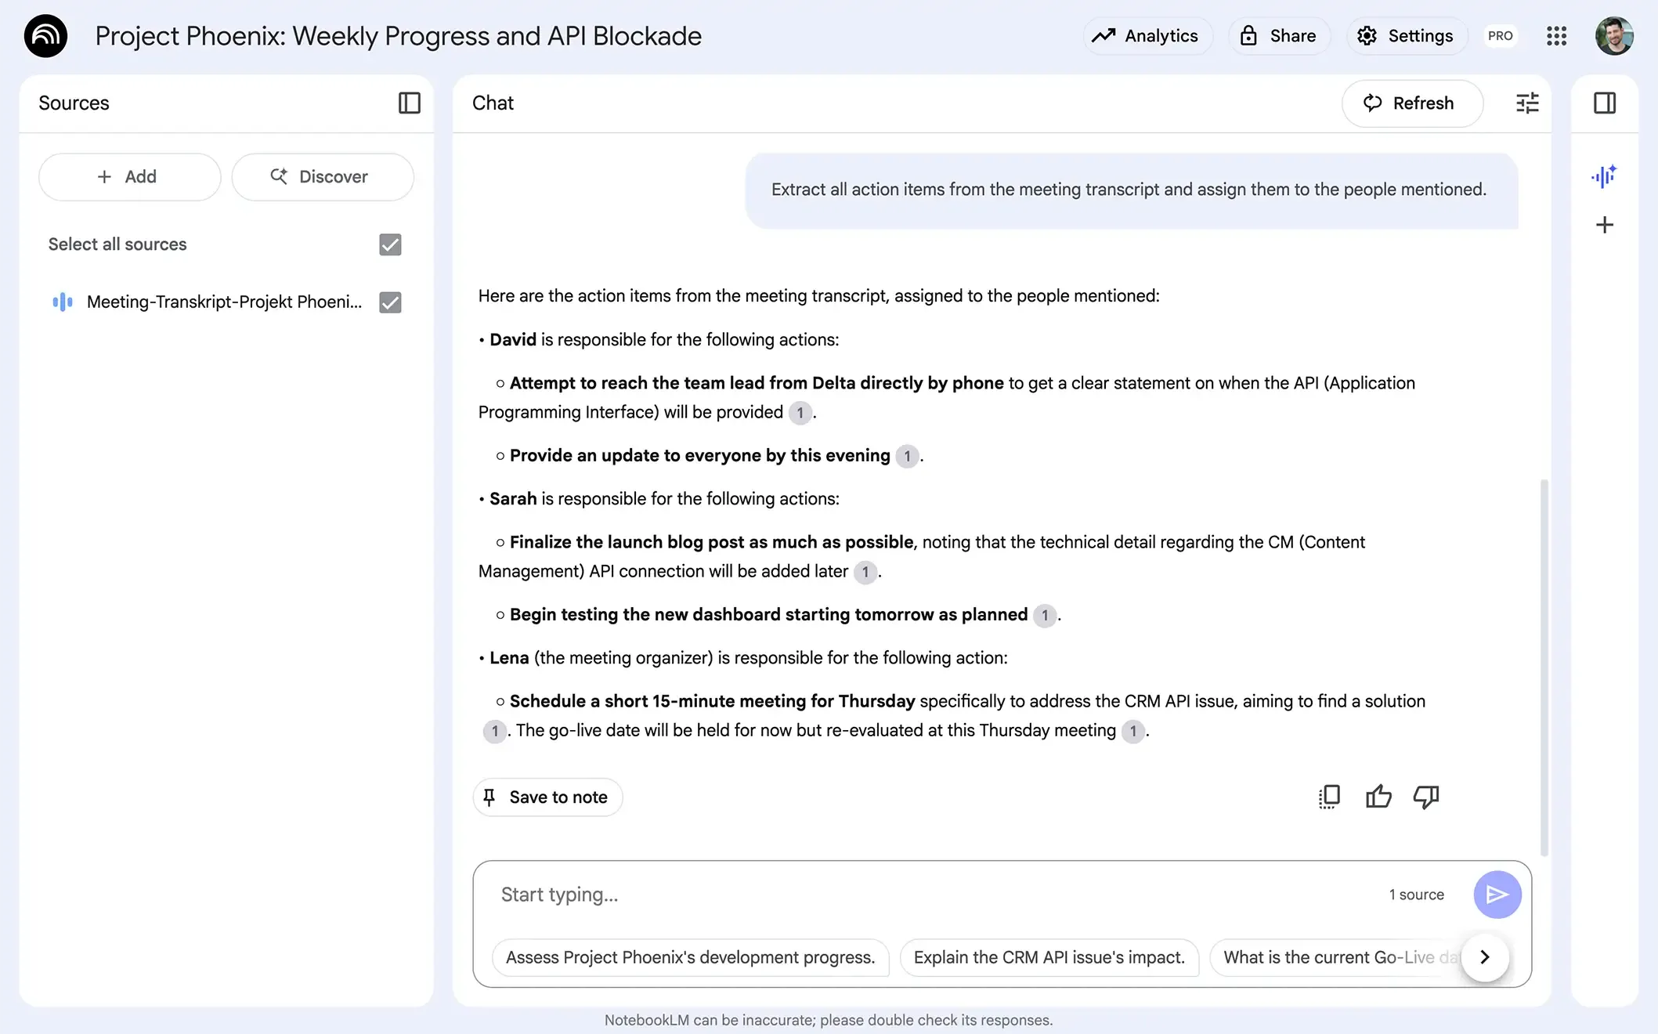Click the plus icon in the Studio panel

[1603, 225]
